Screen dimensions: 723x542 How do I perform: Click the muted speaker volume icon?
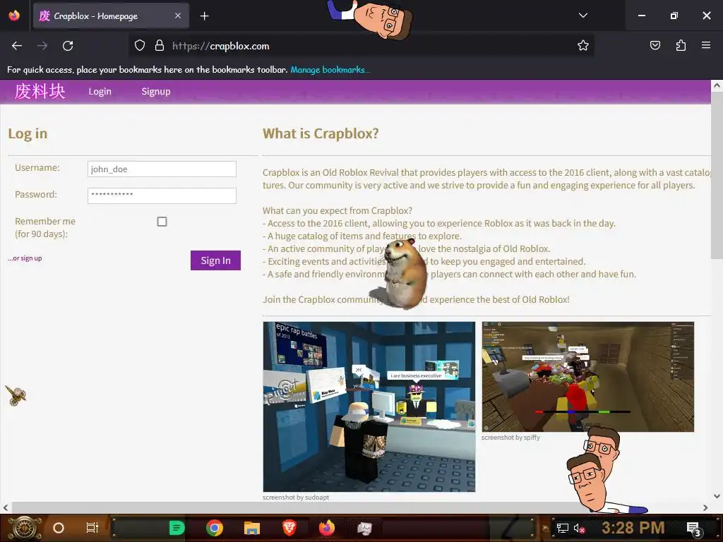(x=579, y=528)
